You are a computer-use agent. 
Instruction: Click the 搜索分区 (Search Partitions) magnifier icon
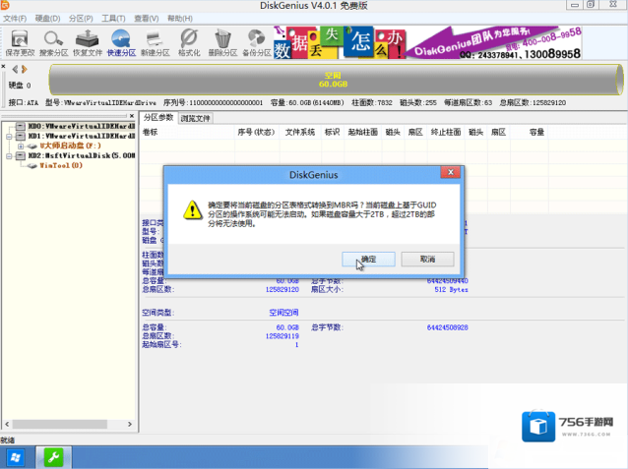click(53, 41)
